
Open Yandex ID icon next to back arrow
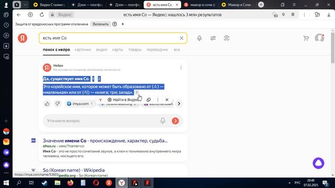(x=30, y=15)
